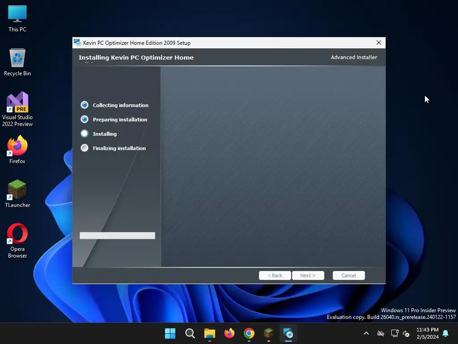
Task: Open Firefox from the taskbar
Action: pyautogui.click(x=229, y=333)
